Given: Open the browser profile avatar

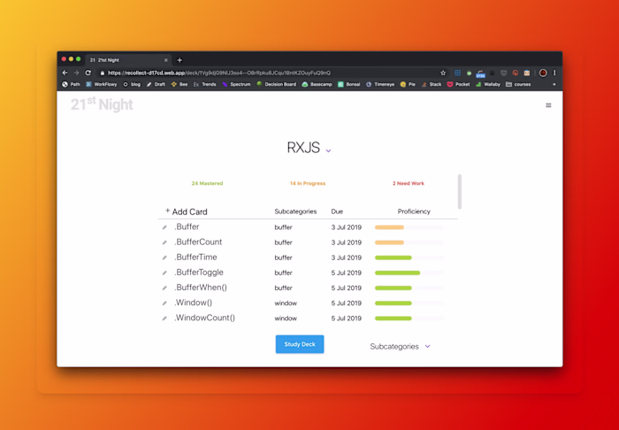Looking at the screenshot, I should point(543,73).
